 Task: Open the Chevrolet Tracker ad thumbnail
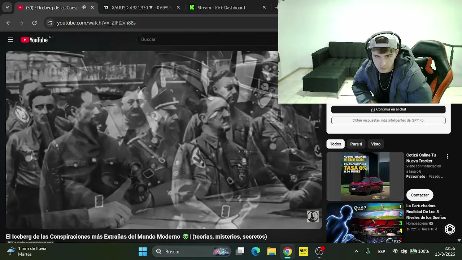coord(365,176)
